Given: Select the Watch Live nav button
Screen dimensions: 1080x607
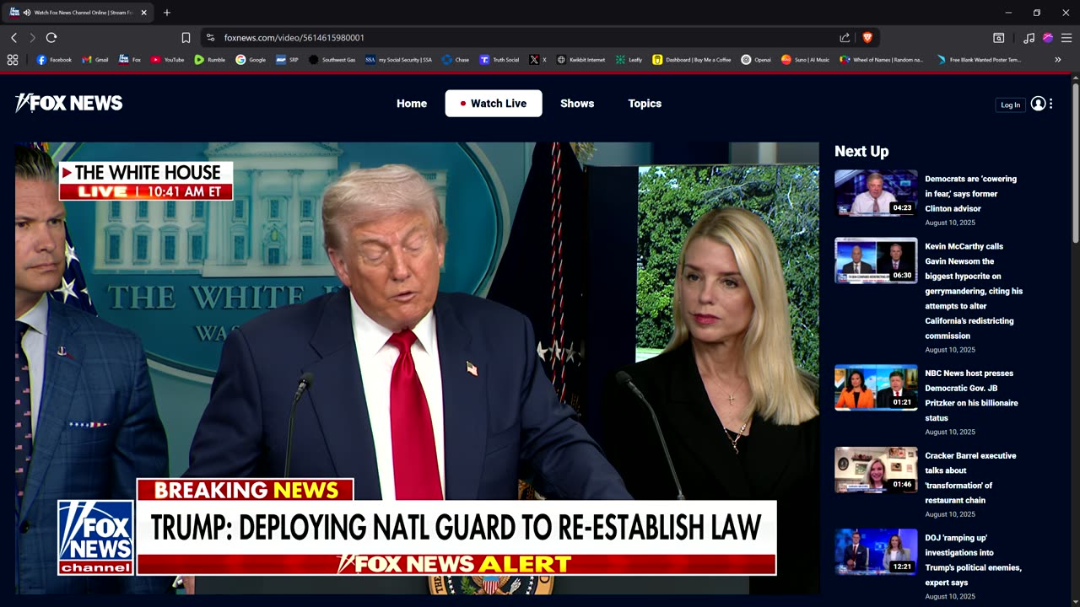Looking at the screenshot, I should 494,104.
